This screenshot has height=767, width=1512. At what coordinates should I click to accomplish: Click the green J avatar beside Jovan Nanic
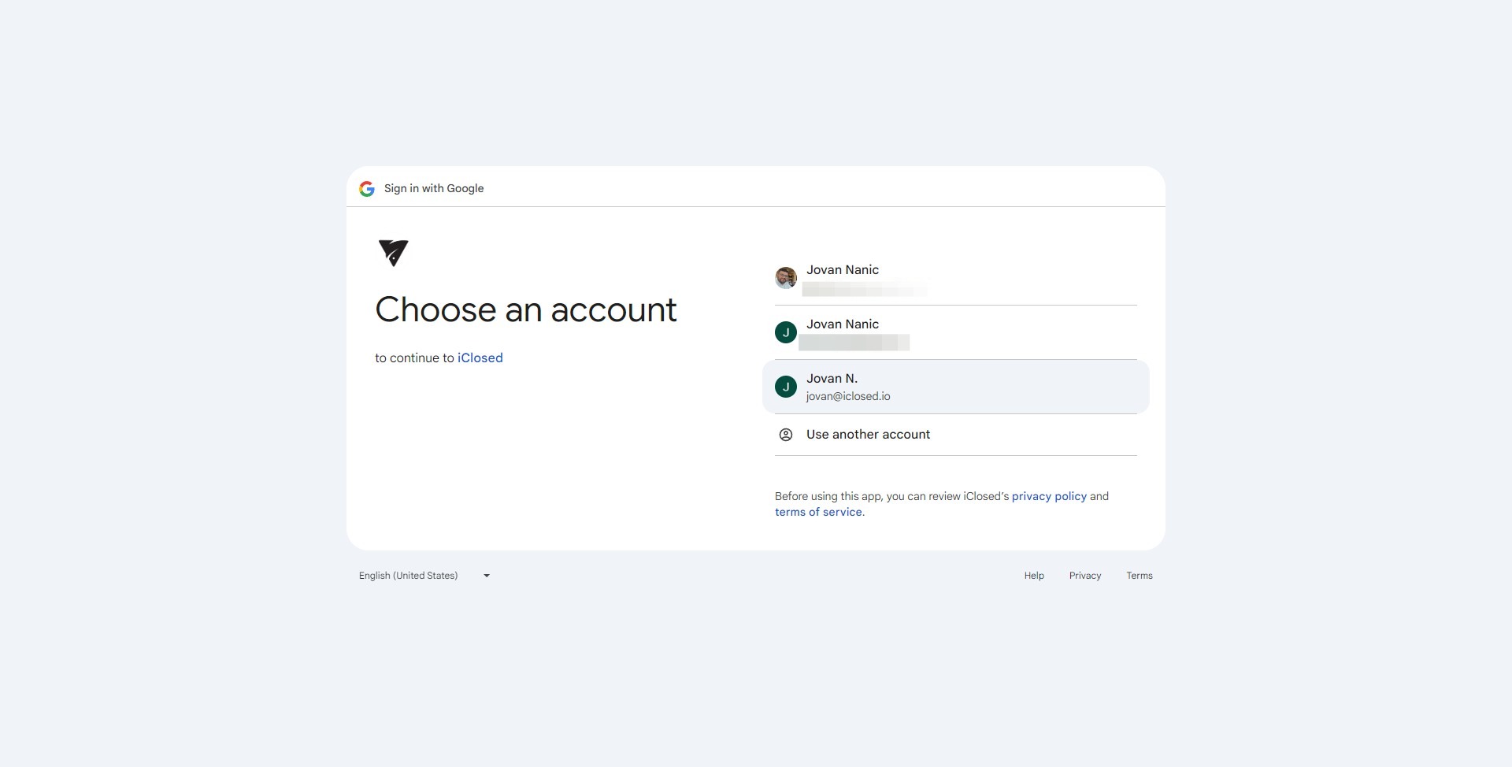786,332
